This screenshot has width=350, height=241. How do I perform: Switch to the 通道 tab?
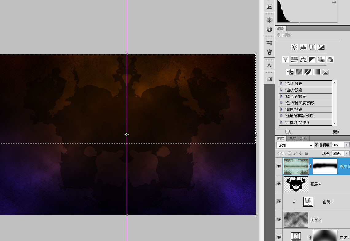(x=292, y=138)
